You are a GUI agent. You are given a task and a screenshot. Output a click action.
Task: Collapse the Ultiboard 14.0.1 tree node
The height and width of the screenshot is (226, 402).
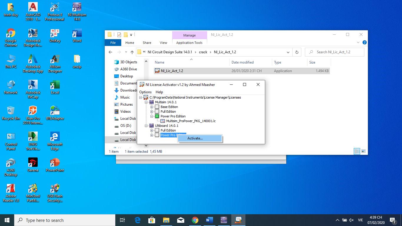click(x=146, y=126)
